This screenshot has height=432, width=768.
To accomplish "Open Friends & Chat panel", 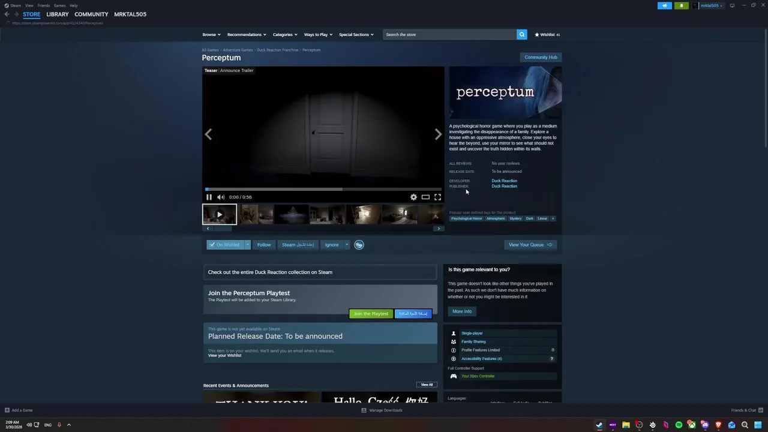I will pyautogui.click(x=747, y=410).
